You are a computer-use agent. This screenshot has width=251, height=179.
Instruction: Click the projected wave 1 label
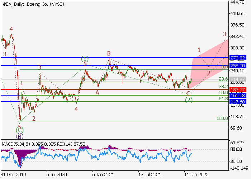click(x=199, y=50)
